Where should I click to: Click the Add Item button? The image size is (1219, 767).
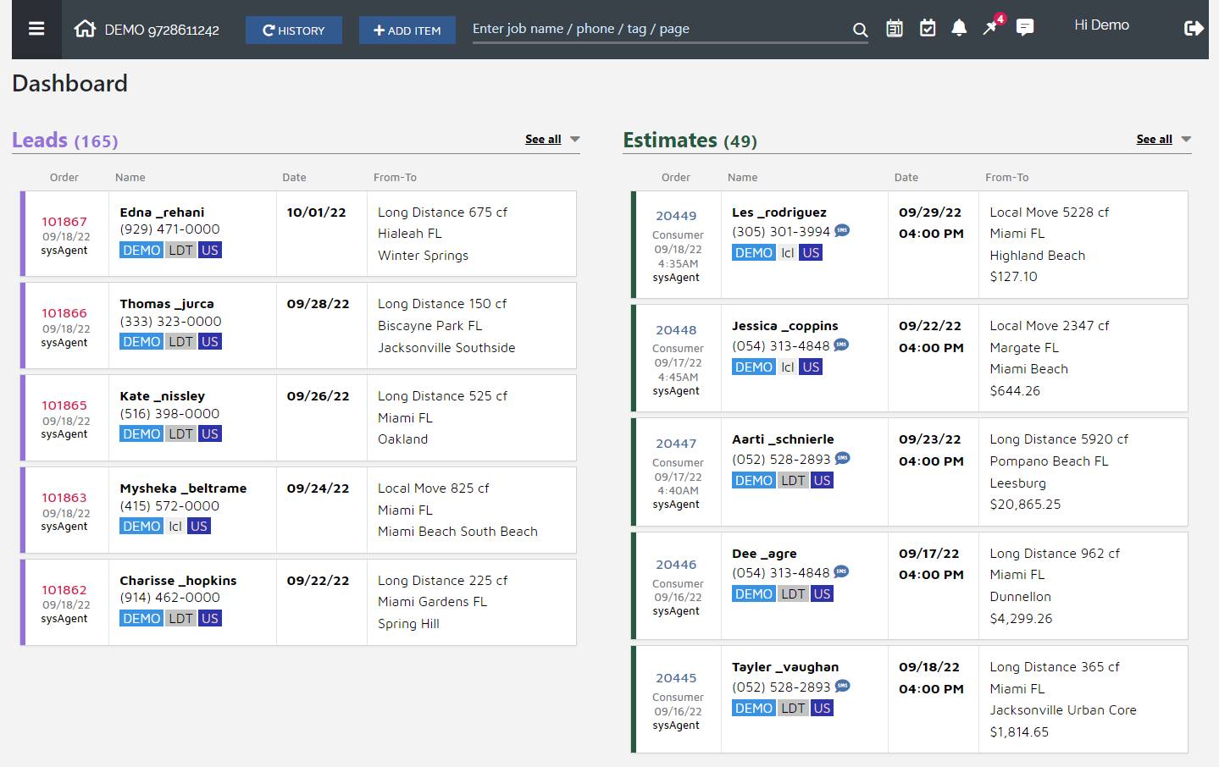click(407, 30)
